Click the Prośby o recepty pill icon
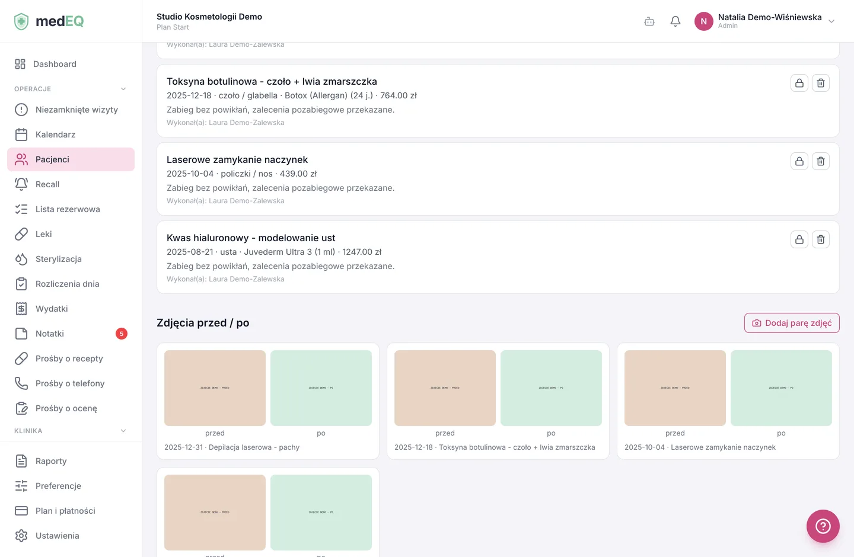This screenshot has width=854, height=557. pyautogui.click(x=21, y=358)
